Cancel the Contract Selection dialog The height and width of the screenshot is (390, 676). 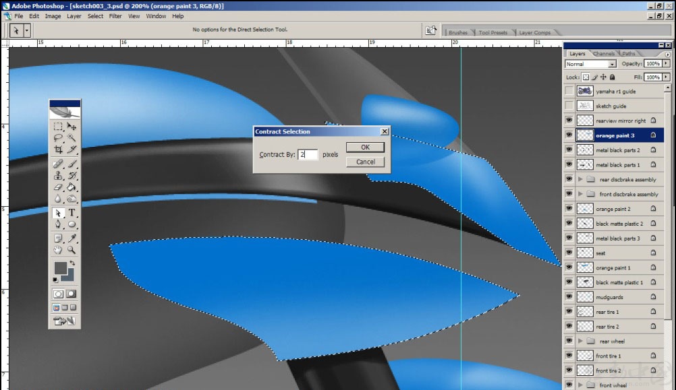(x=365, y=162)
